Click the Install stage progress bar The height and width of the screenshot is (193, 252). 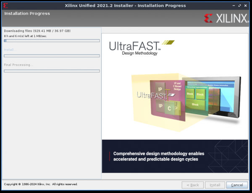(x=52, y=55)
